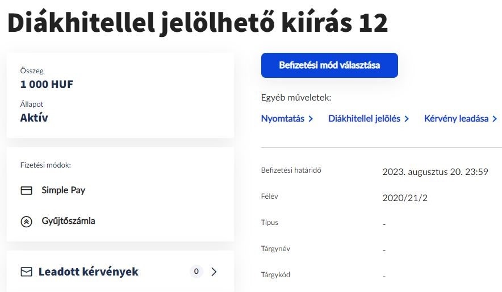
Task: Click the envelope icon beside Leadott kérvények
Action: (x=26, y=272)
